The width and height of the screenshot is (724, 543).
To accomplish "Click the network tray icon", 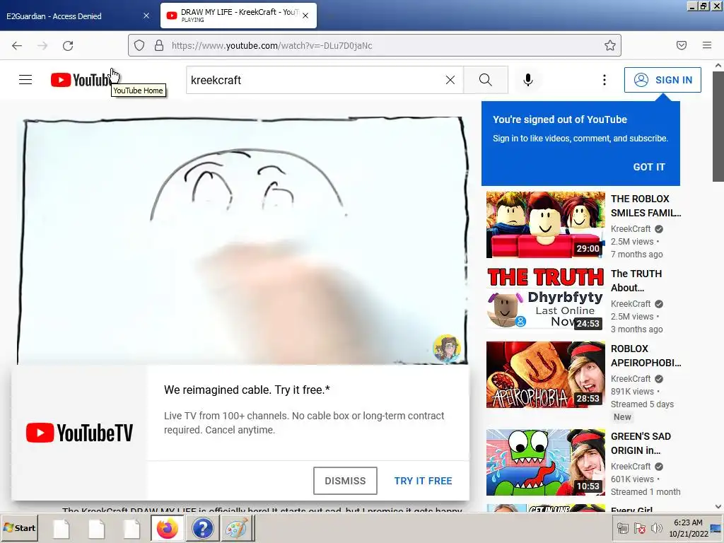I will [x=622, y=528].
